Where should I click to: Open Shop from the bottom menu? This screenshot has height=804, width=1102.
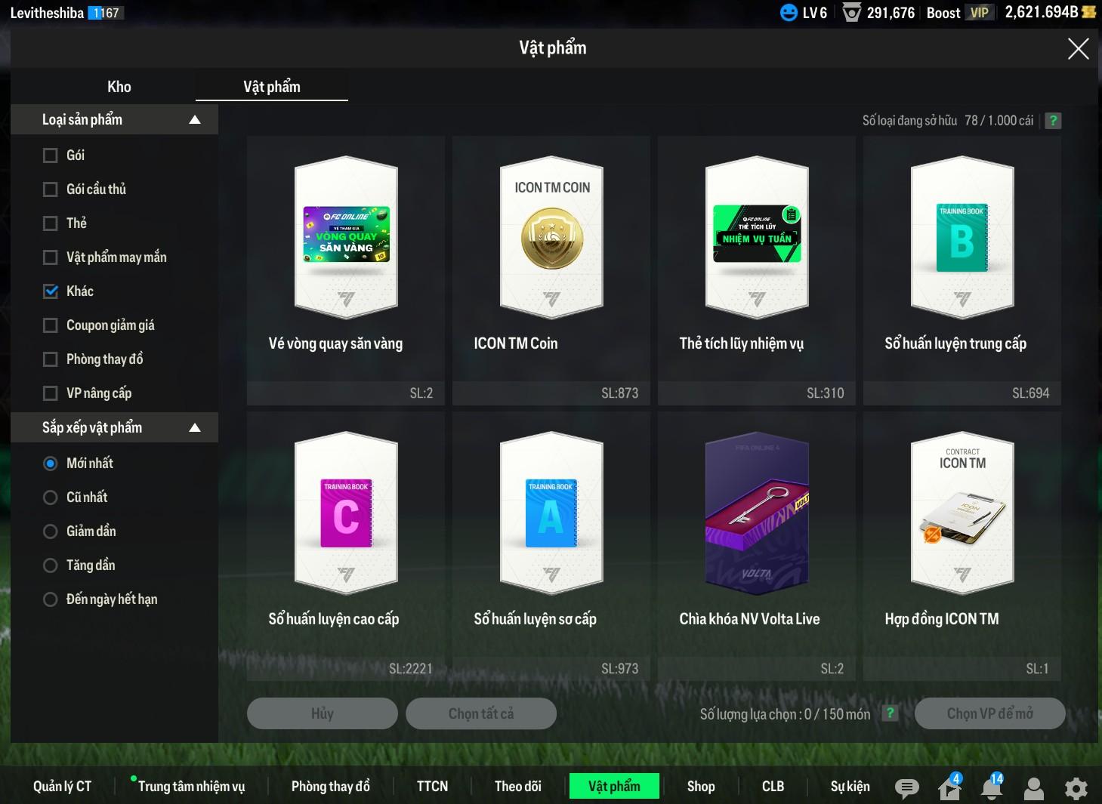700,786
